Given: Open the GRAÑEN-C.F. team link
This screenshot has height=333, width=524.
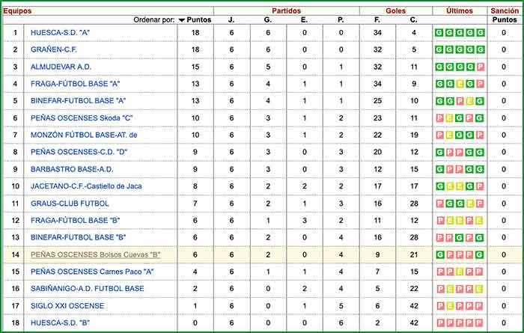Looking at the screenshot, I should (x=57, y=50).
